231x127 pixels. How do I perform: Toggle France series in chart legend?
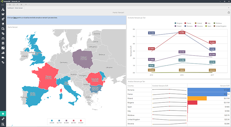click(x=188, y=23)
